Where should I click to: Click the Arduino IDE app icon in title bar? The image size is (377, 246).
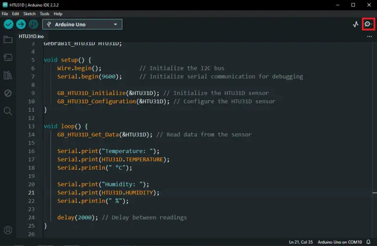(5, 5)
